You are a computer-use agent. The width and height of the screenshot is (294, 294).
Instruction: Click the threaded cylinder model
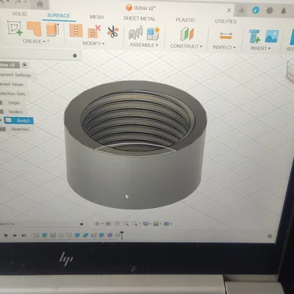point(135,145)
